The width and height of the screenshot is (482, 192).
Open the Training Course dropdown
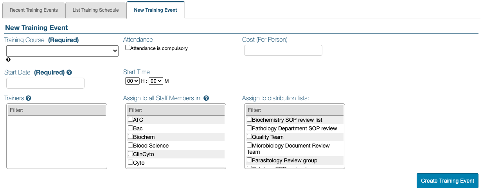(x=62, y=51)
